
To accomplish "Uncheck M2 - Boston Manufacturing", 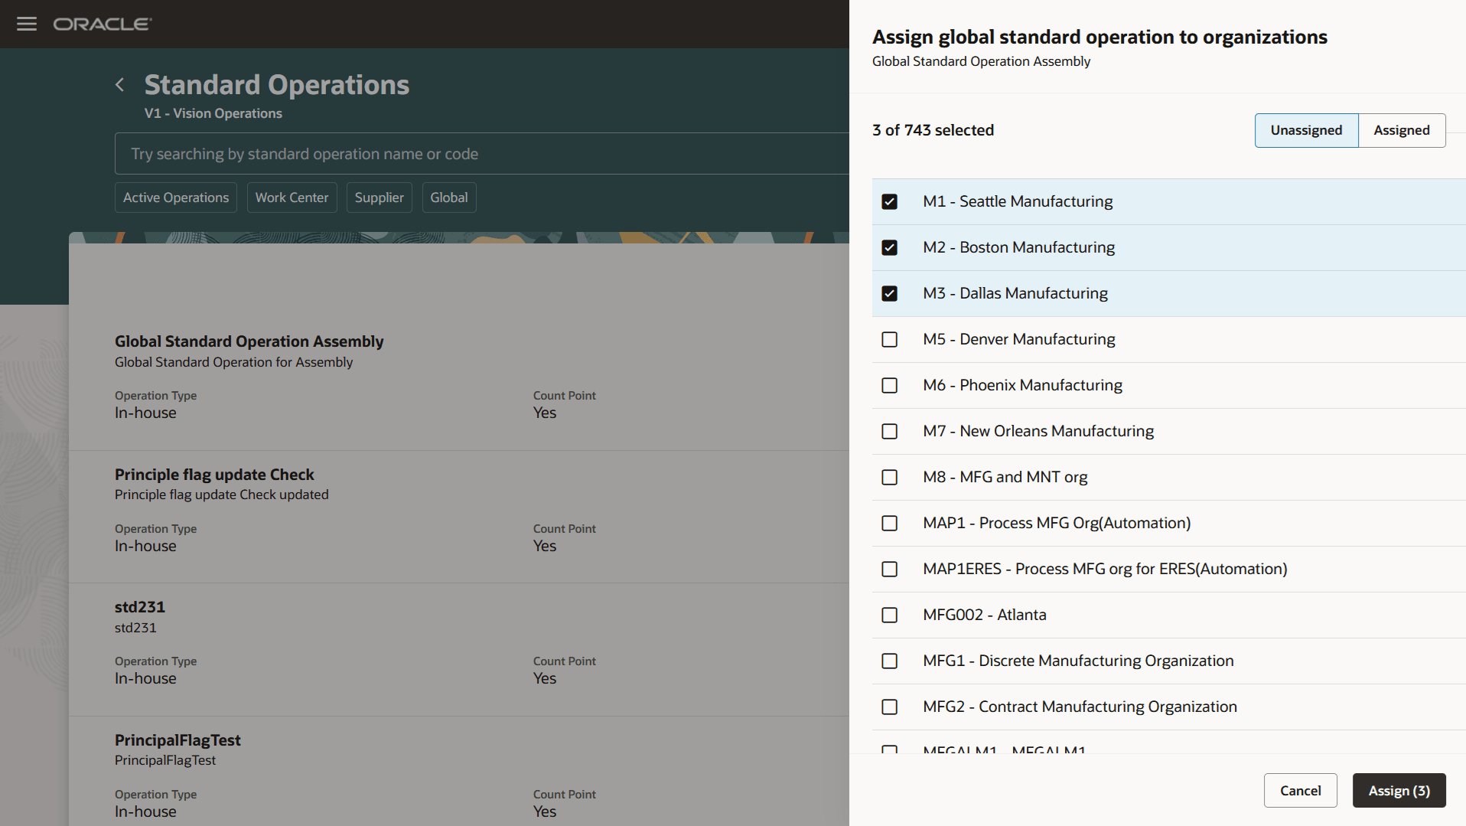I will [x=889, y=247].
